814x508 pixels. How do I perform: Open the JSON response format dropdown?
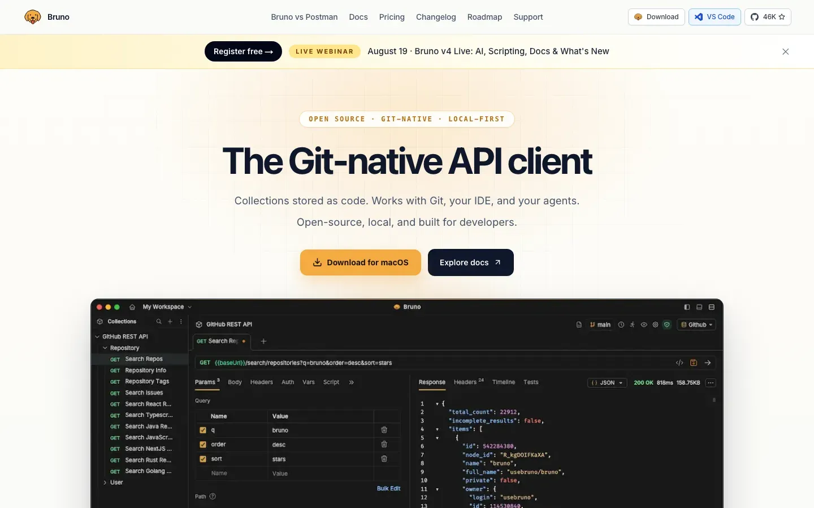(x=607, y=383)
